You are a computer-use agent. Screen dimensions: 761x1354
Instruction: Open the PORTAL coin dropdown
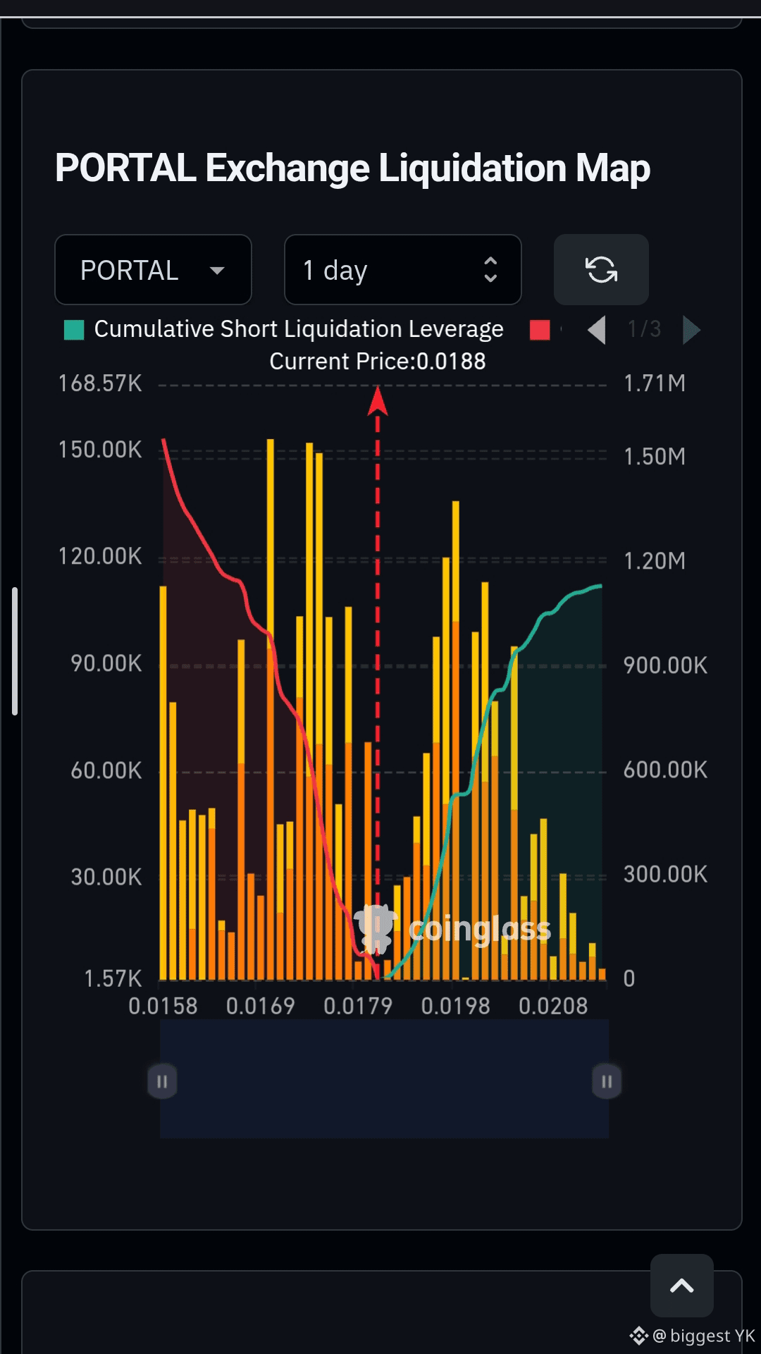pos(153,270)
